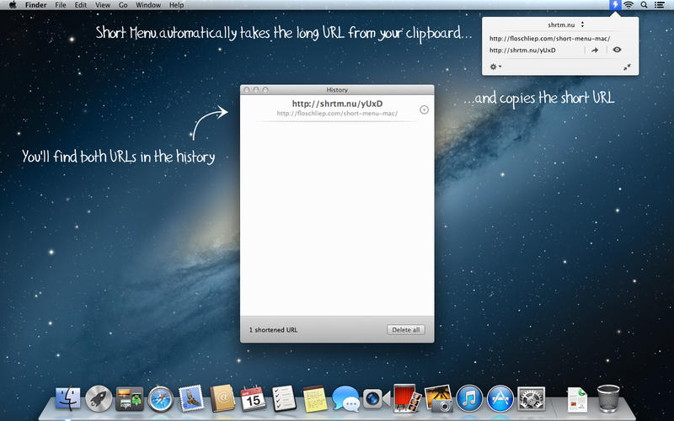This screenshot has height=421, width=674.
Task: Open the Trash in the Dock
Action: (x=608, y=398)
